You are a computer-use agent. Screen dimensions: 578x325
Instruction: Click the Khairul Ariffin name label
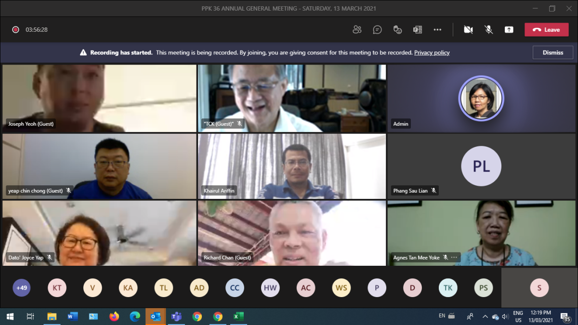219,191
